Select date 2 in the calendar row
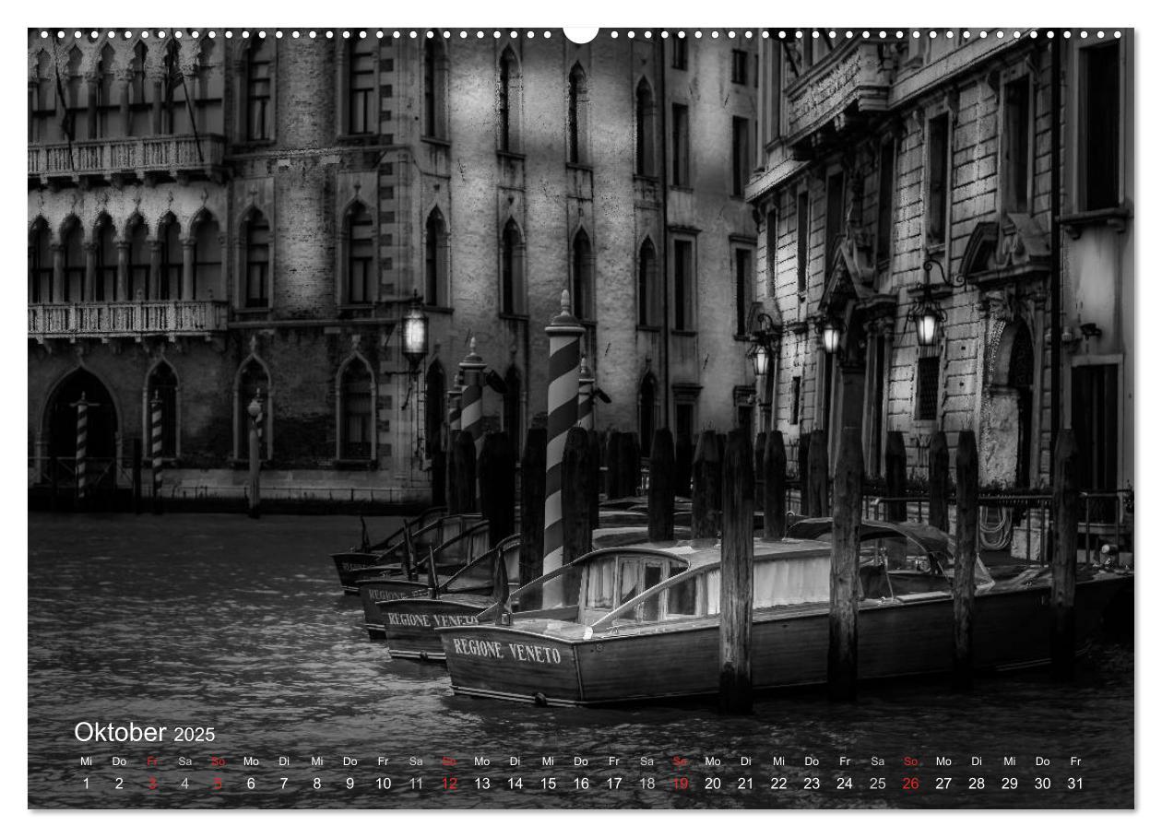The height and width of the screenshot is (837, 1162). click(x=119, y=784)
